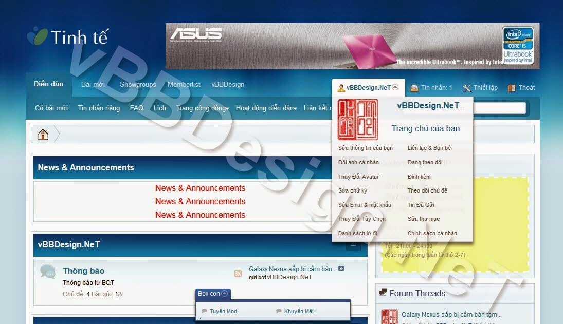Open the Showgroups tab
The image size is (563, 324).
tap(138, 85)
